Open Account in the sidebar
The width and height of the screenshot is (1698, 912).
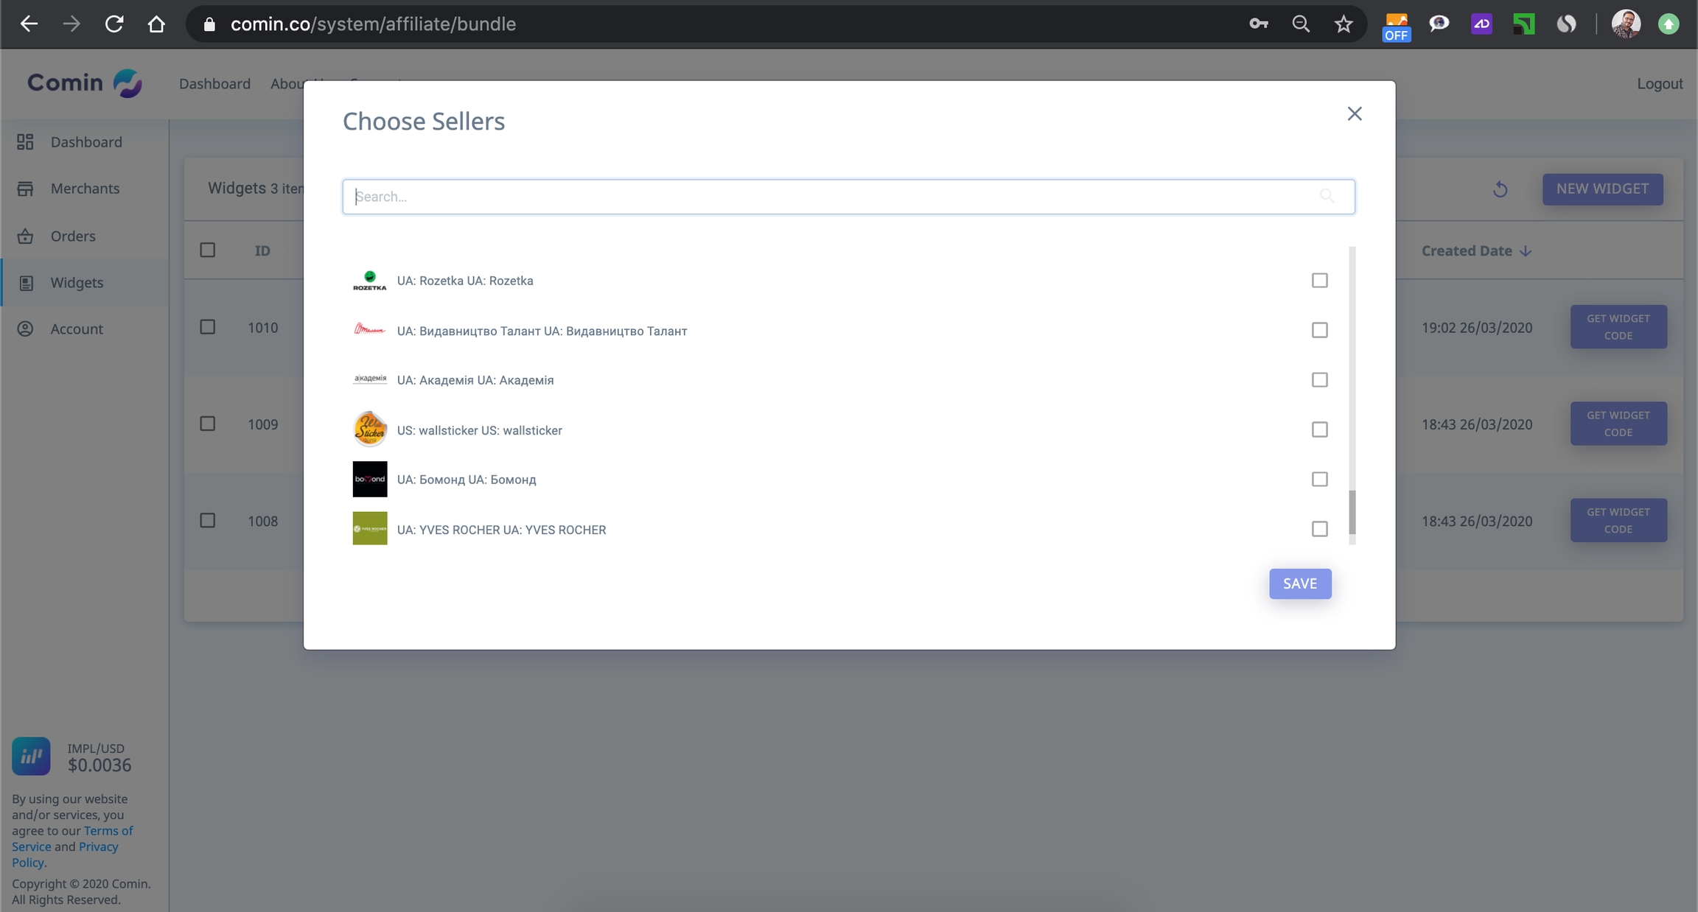(77, 329)
